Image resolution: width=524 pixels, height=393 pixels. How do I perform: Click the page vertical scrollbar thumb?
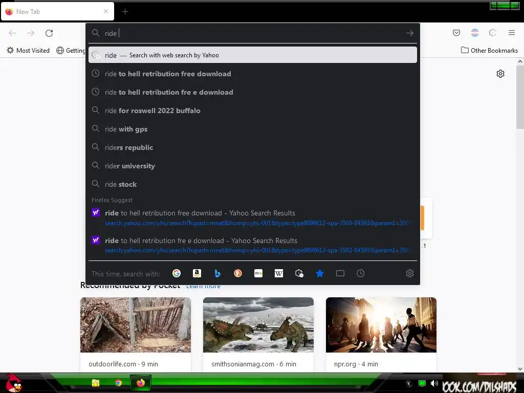pos(520,97)
